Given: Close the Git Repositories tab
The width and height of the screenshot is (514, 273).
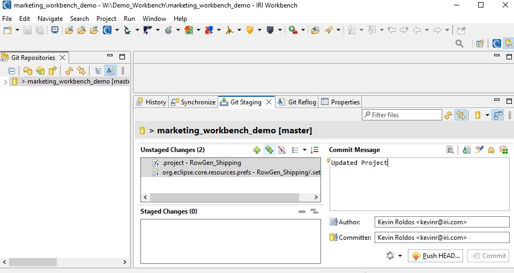Looking at the screenshot, I should [62, 58].
